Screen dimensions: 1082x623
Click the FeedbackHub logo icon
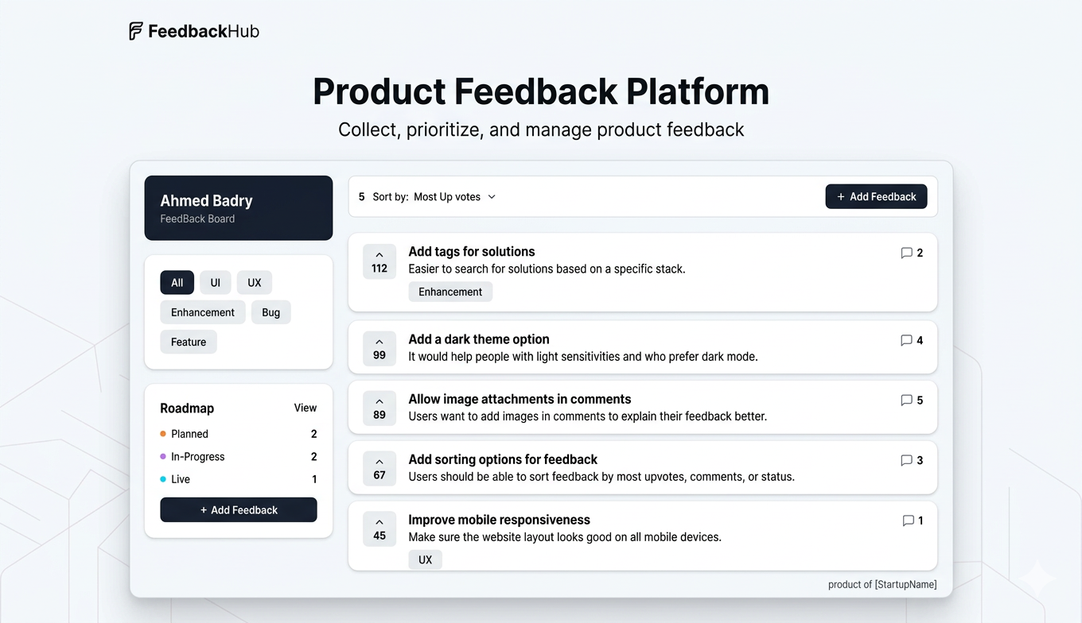[x=135, y=30]
